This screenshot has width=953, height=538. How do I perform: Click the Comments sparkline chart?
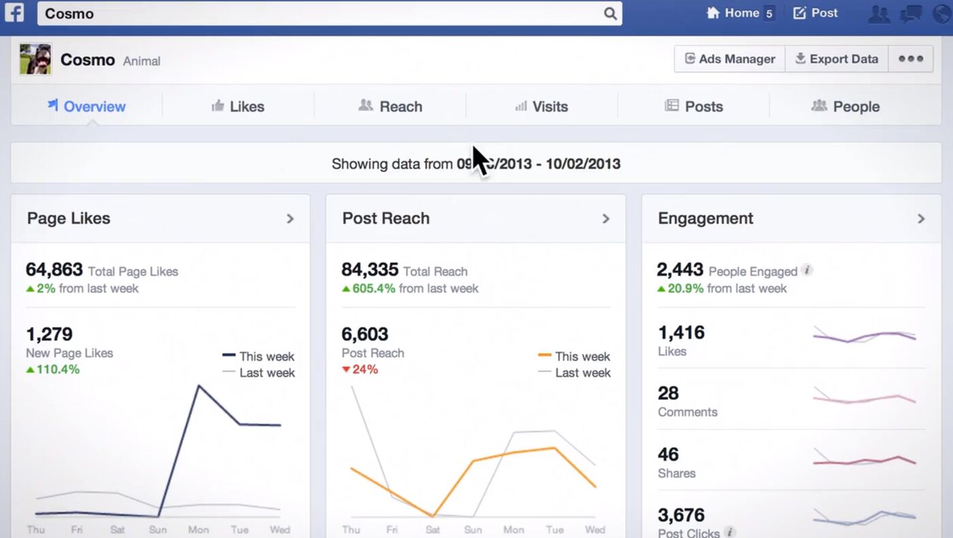(x=865, y=396)
